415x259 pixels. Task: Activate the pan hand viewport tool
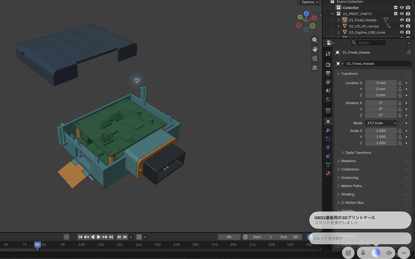315,49
